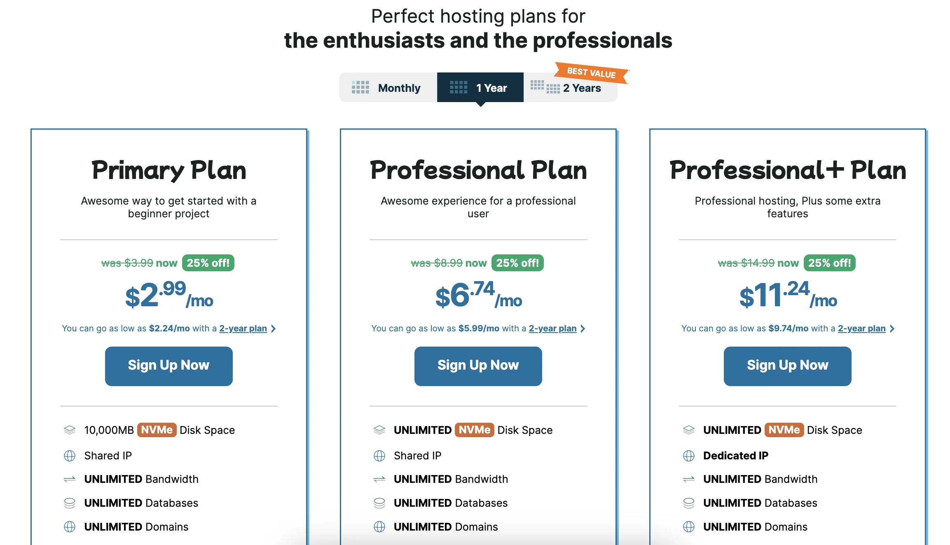Sign up for the Professional+ Plan
This screenshot has height=545, width=950.
[787, 366]
